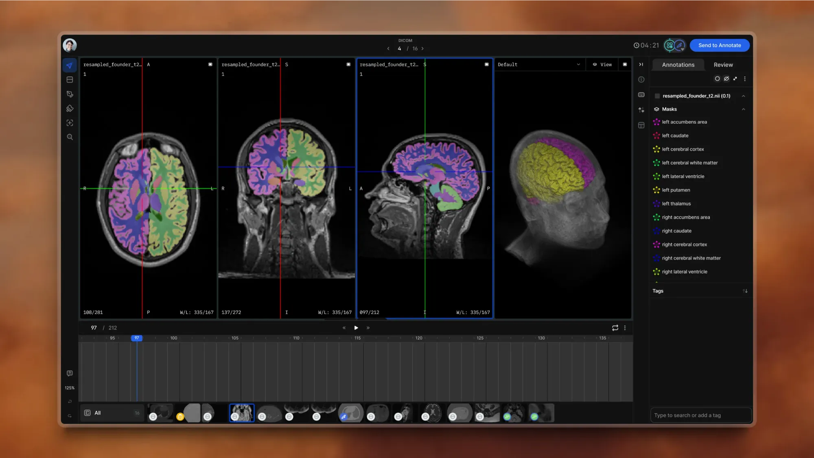The height and width of the screenshot is (458, 814).
Task: Open the Default preset dropdown
Action: pos(539,64)
